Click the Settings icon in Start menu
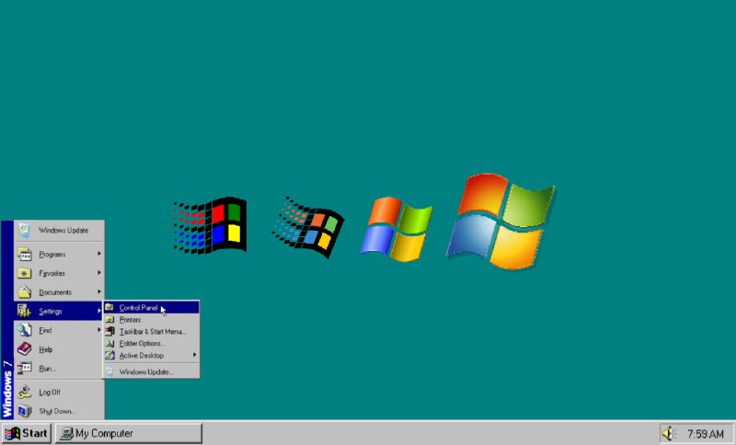The height and width of the screenshot is (445, 736). (25, 311)
